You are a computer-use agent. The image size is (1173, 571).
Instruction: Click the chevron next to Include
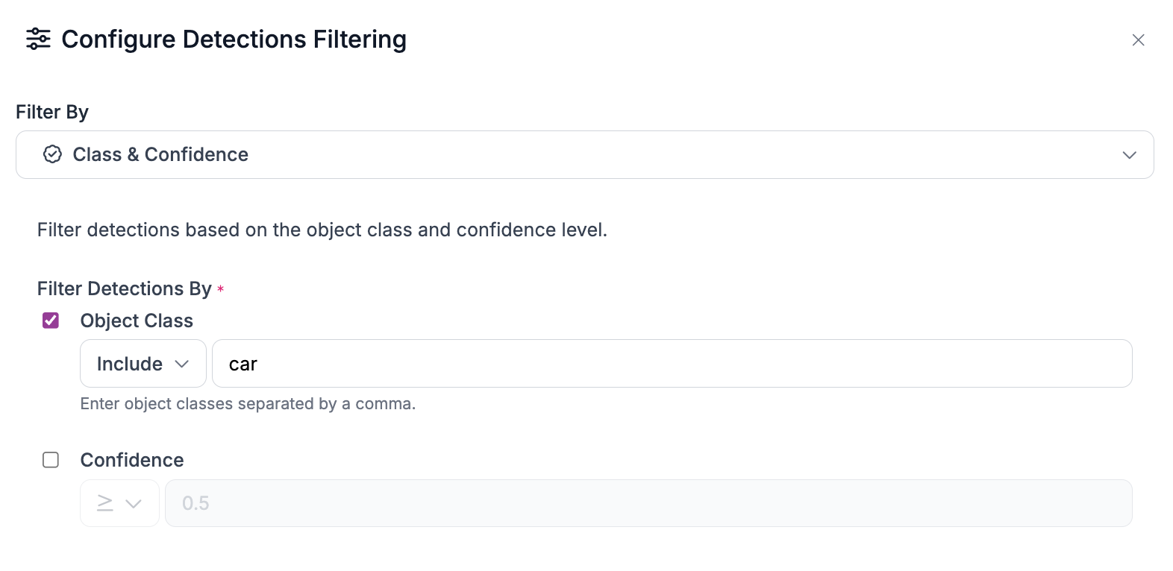pyautogui.click(x=181, y=364)
